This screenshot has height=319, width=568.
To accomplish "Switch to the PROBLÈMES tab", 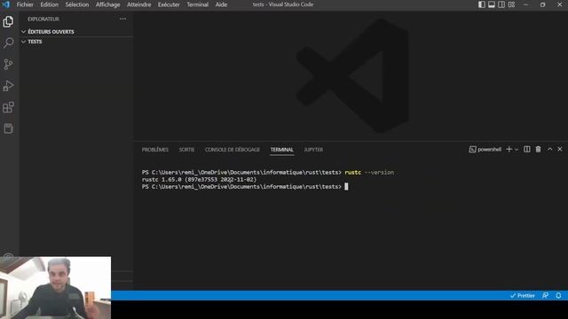I will tap(155, 150).
